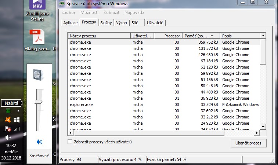Select chrome.exe row using 32 692 kB
Image resolution: width=278 pixels, height=165 pixels.
click(164, 111)
